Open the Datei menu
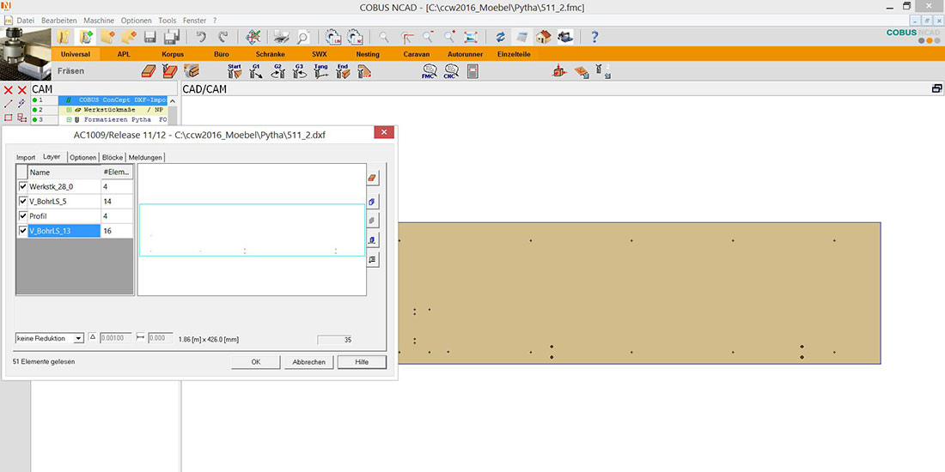Image resolution: width=945 pixels, height=472 pixels. click(25, 20)
